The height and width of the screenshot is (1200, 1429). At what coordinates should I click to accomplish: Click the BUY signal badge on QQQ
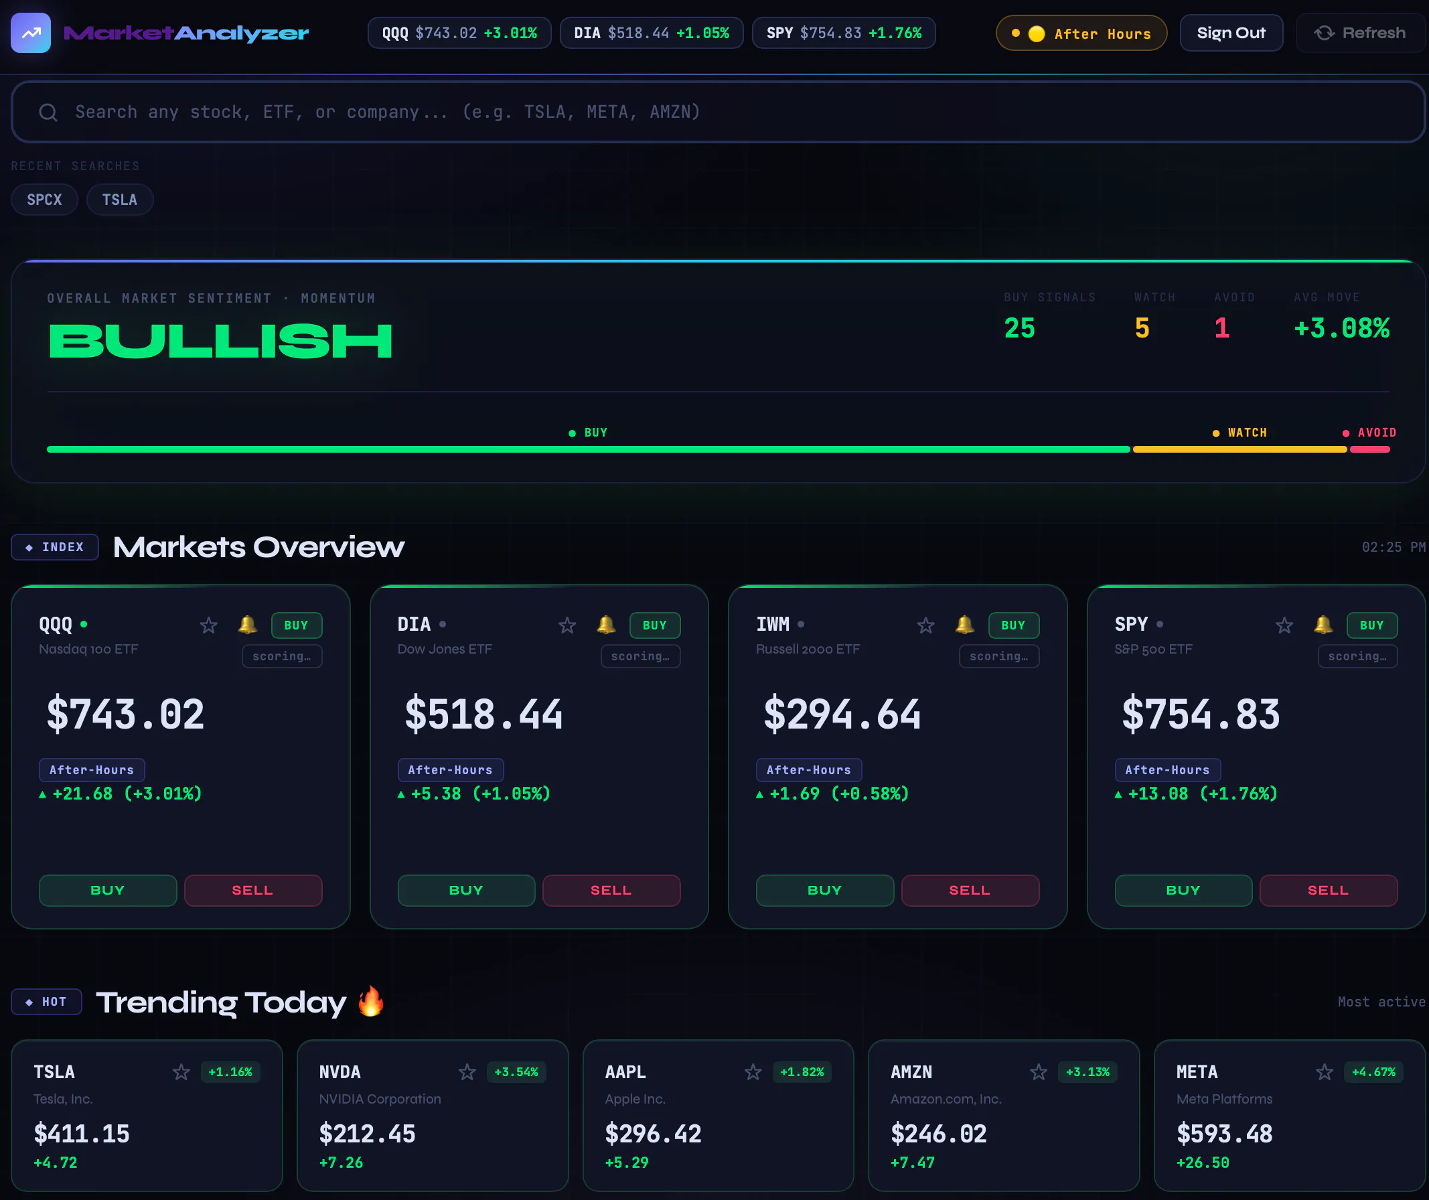point(297,625)
